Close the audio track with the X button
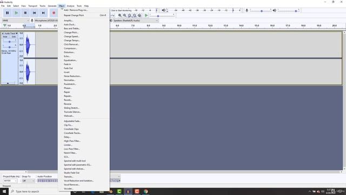The image size is (346, 195). (x=3, y=34)
